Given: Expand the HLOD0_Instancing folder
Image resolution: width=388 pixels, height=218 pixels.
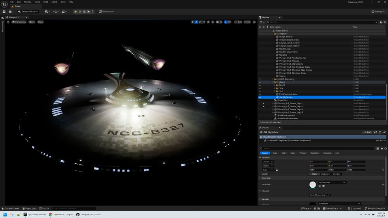Looking at the screenshot, I should (273, 79).
